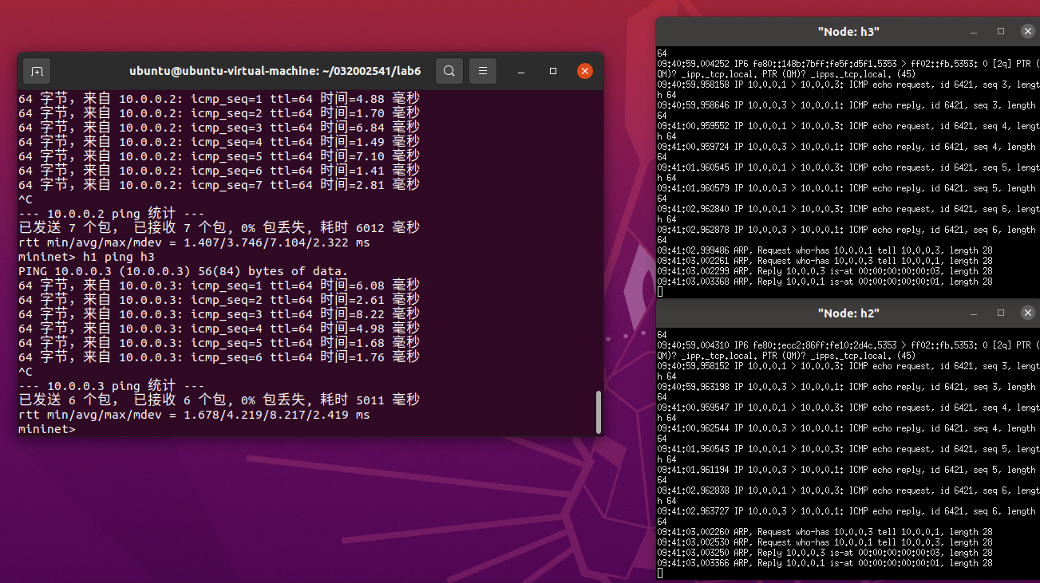Click the block cursor in the Node h2 terminal
1040x583 pixels.
pyautogui.click(x=660, y=573)
